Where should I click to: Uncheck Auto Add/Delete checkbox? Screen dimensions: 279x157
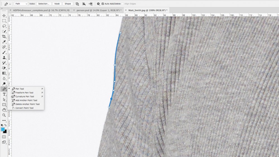[x=103, y=4]
